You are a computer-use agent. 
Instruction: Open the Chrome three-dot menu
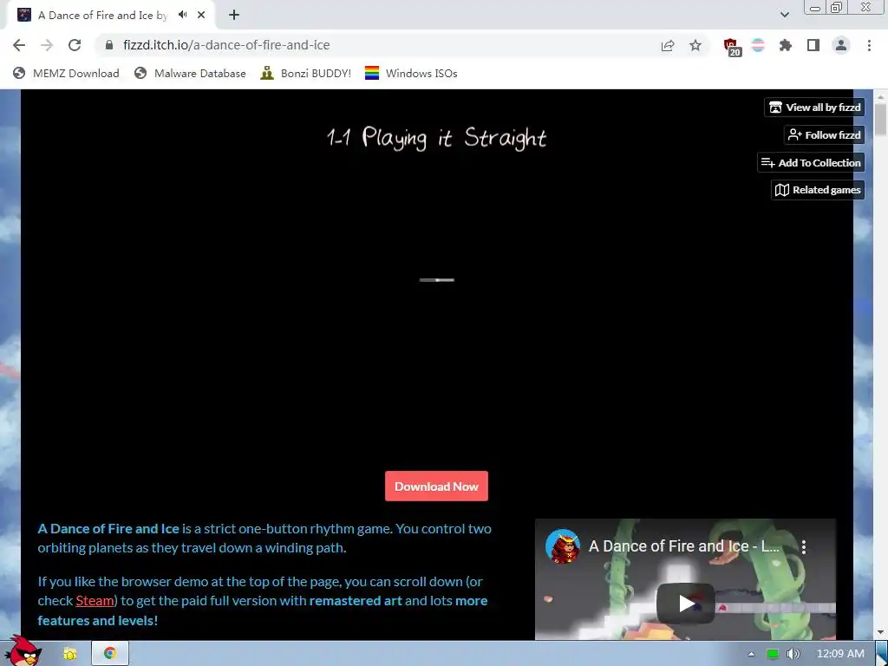pos(869,45)
